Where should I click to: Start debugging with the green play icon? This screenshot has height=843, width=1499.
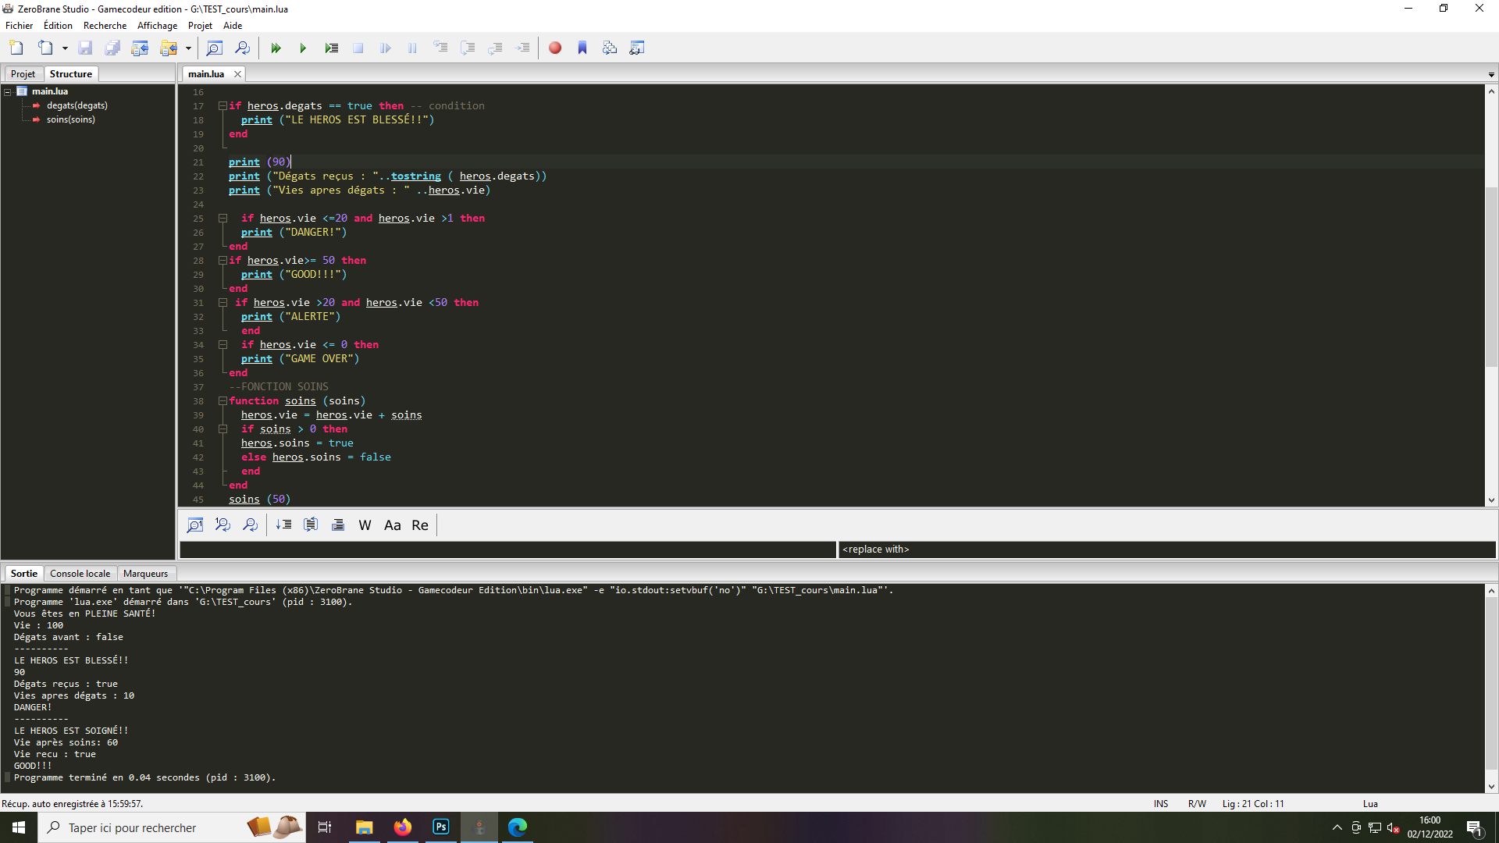(303, 48)
